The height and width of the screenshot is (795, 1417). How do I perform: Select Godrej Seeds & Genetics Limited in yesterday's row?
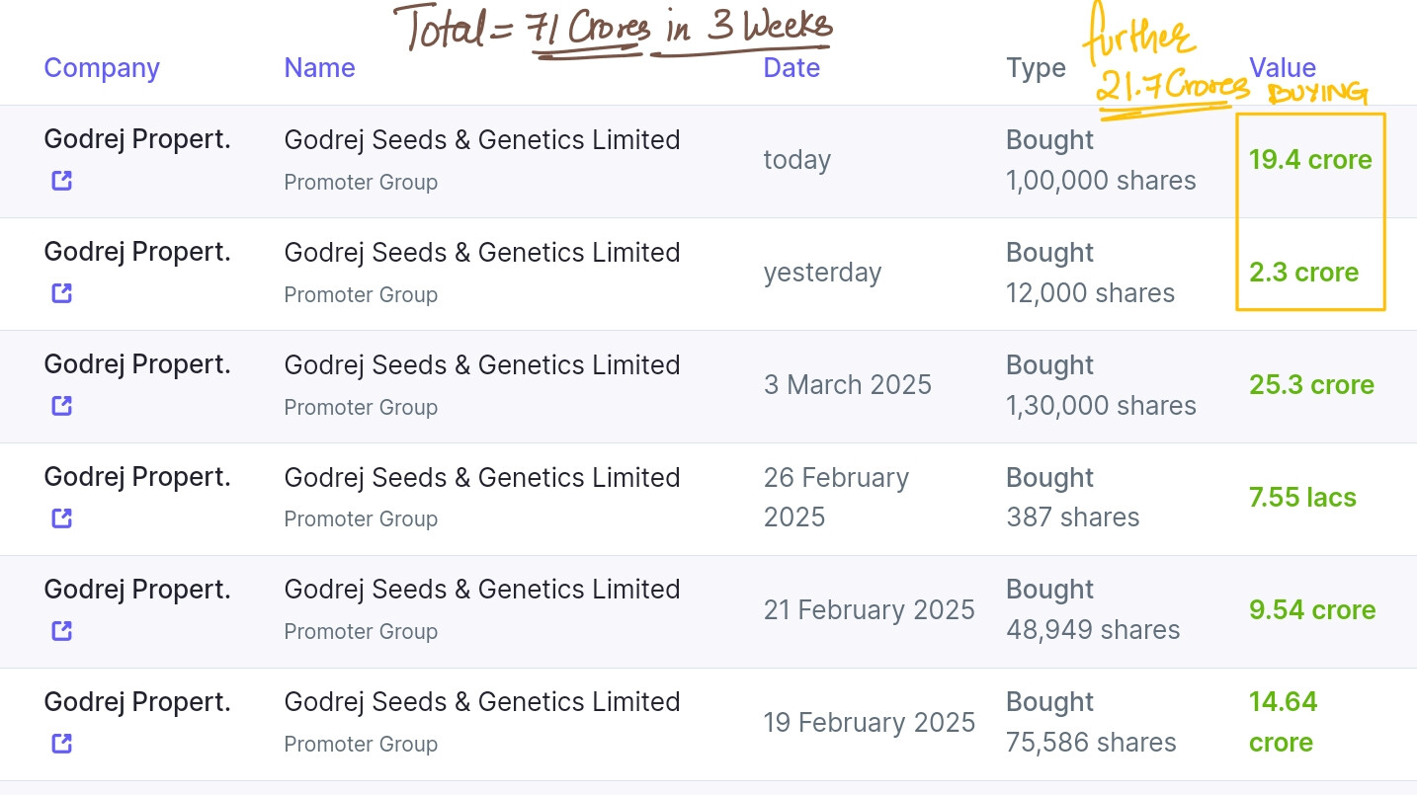(482, 253)
